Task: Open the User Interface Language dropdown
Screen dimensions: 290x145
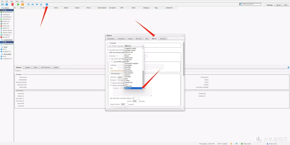Action: click(134, 46)
